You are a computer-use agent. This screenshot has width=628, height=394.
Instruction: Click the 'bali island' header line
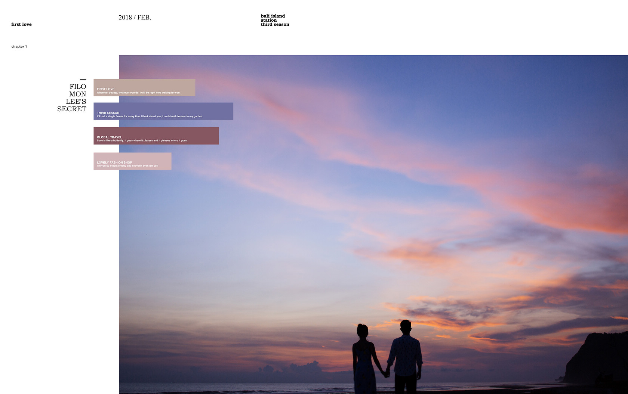point(273,16)
